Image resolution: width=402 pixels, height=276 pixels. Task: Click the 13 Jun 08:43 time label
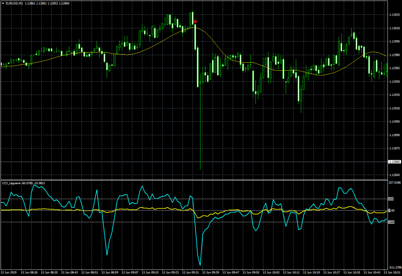[69, 272]
